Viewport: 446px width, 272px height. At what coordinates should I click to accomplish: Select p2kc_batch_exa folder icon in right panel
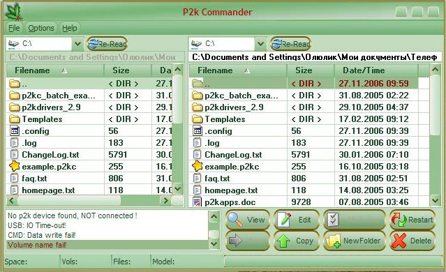pyautogui.click(x=197, y=96)
